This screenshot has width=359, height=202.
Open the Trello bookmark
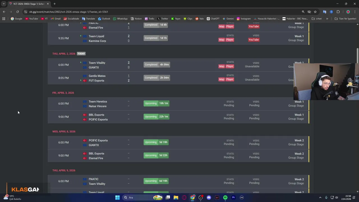pyautogui.click(x=149, y=19)
